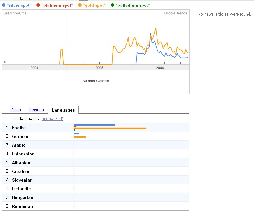The width and height of the screenshot is (254, 213).
Task: Click the blue "silver spot" legend dot
Action: [4, 5]
